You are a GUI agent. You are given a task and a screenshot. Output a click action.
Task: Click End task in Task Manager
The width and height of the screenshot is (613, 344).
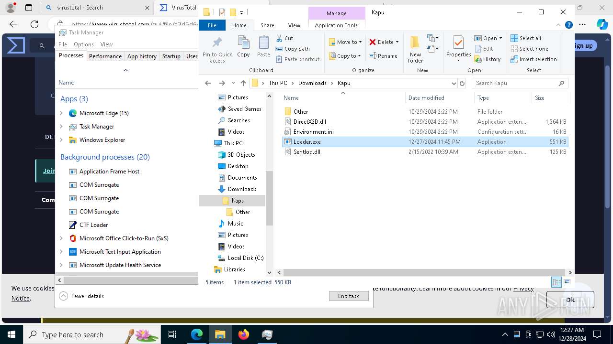pyautogui.click(x=349, y=296)
